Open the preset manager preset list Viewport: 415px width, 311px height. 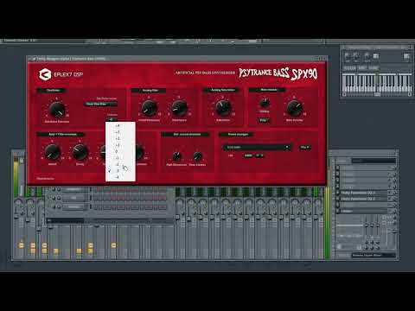(x=257, y=147)
